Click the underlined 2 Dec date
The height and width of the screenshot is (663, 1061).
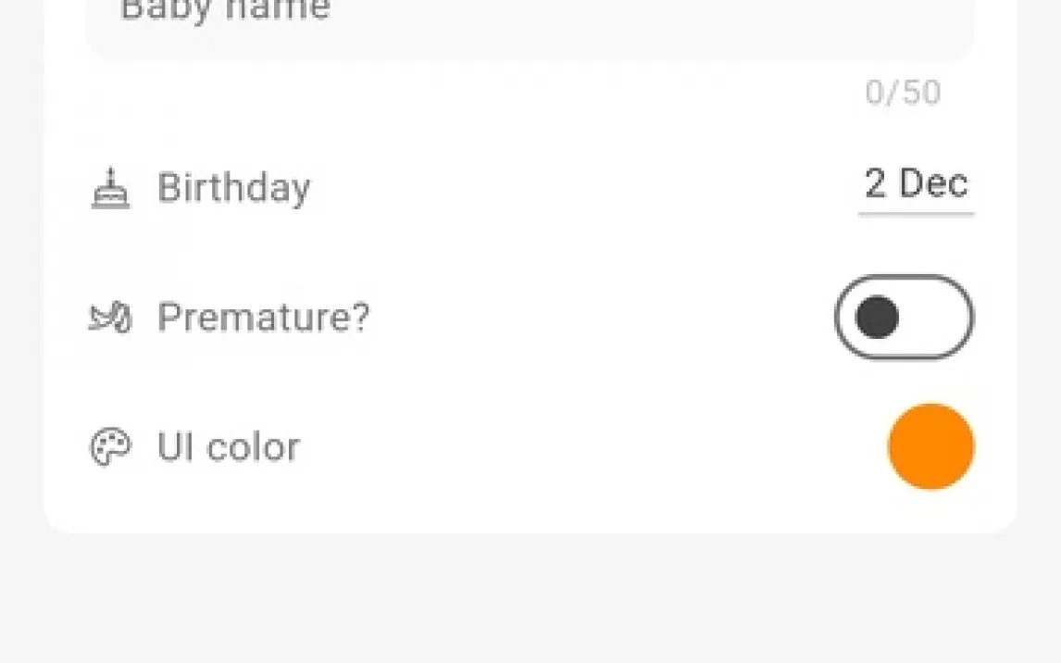(x=916, y=184)
